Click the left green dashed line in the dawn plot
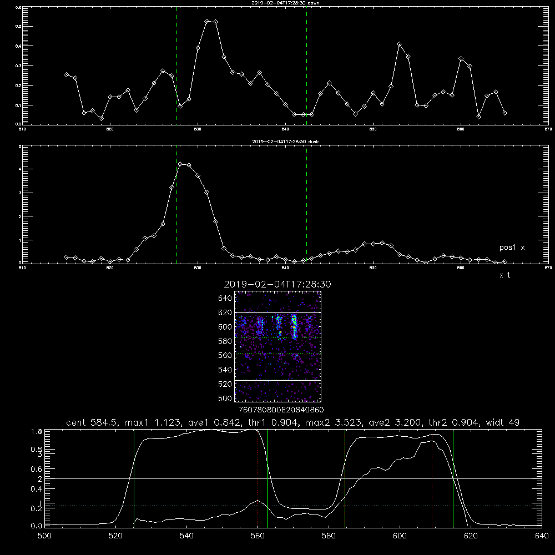The width and height of the screenshot is (555, 555). [x=176, y=65]
